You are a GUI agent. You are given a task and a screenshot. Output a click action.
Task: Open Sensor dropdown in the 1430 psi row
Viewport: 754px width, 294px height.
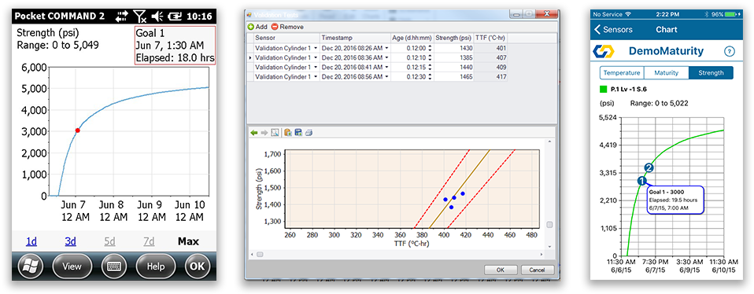[316, 48]
